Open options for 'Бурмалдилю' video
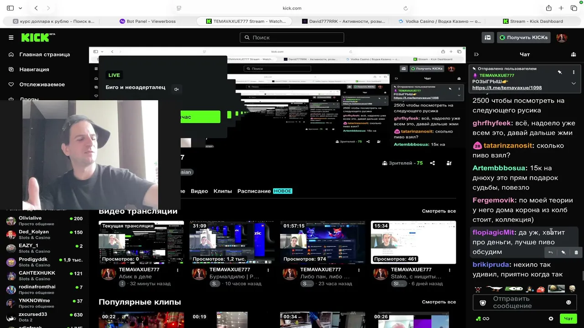 [x=268, y=270]
